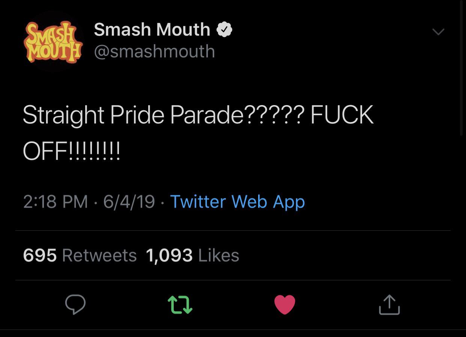Visit the @smashmouth handle
Image resolution: width=466 pixels, height=337 pixels.
pyautogui.click(x=155, y=51)
